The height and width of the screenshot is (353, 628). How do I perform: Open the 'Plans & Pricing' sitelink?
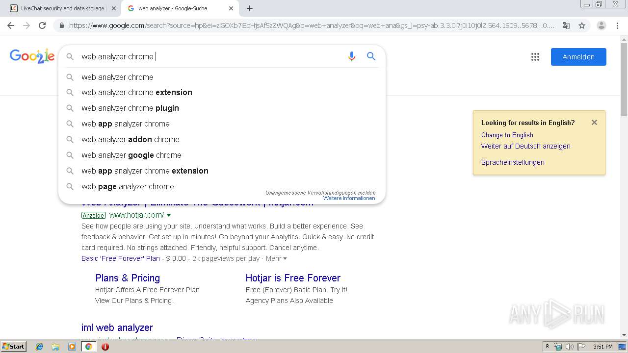(x=128, y=278)
